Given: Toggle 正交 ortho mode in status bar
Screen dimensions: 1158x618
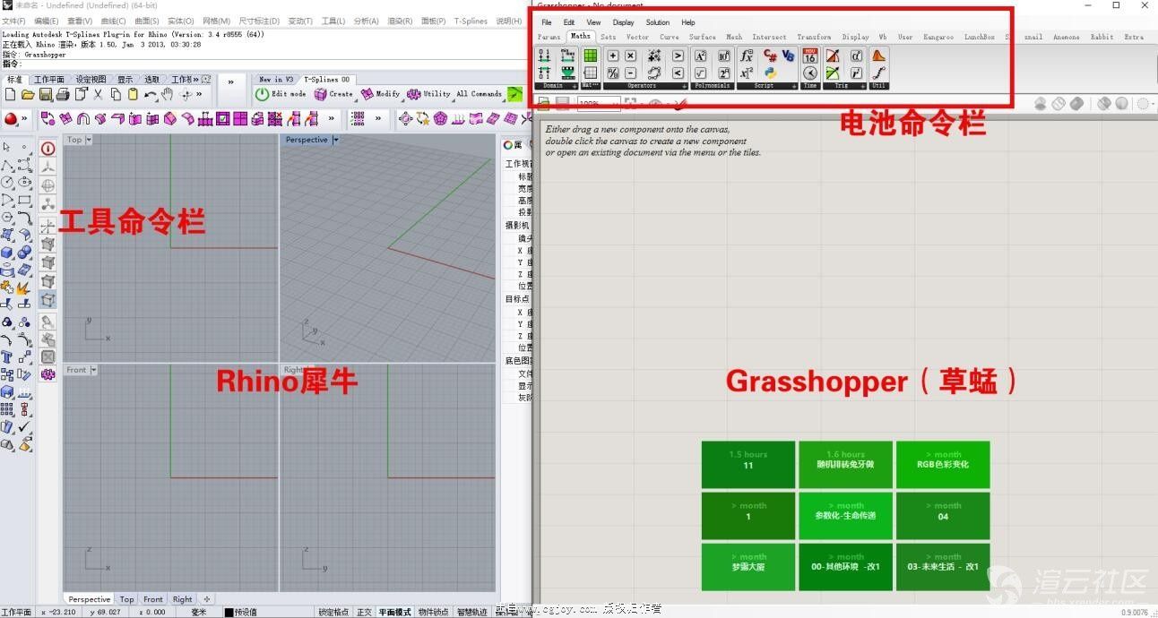Looking at the screenshot, I should [364, 612].
